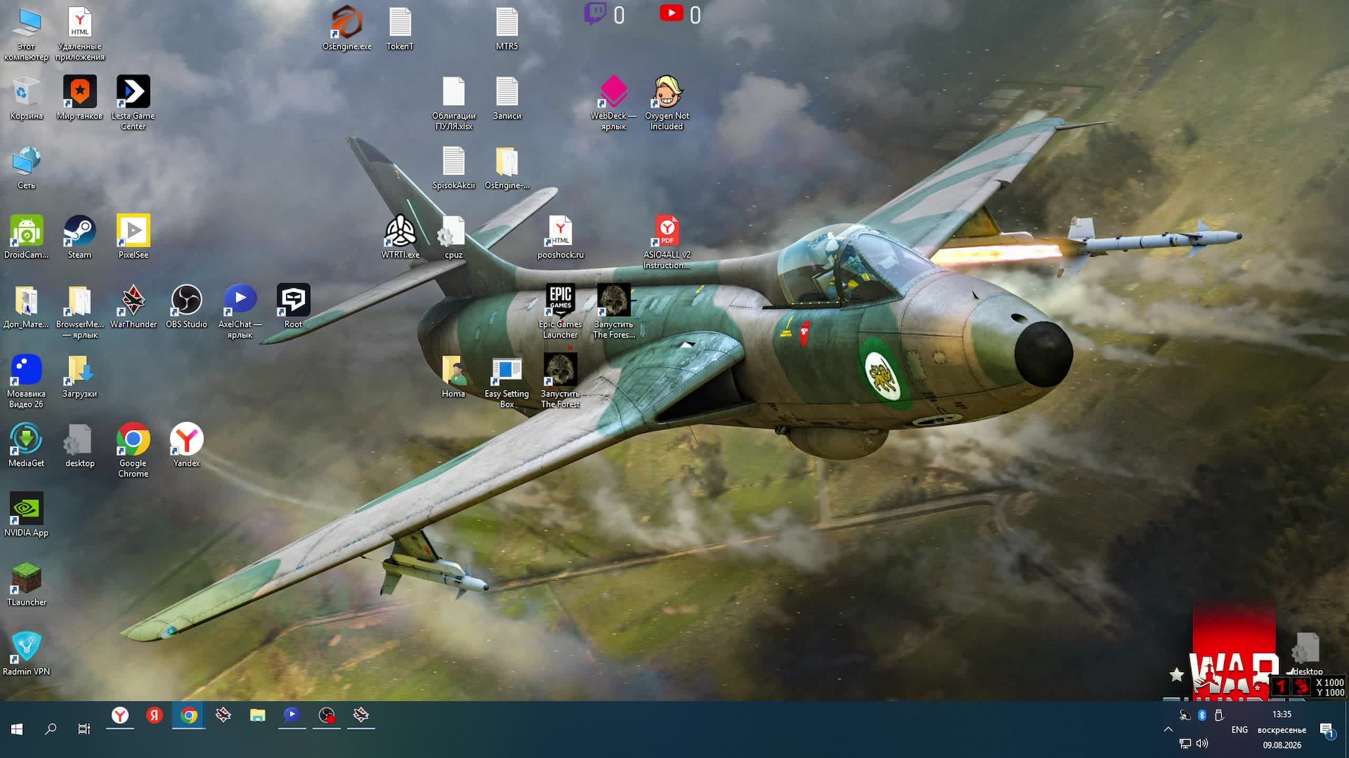1349x758 pixels.
Task: Open the Easy Setting Box shortcut
Action: 506,381
